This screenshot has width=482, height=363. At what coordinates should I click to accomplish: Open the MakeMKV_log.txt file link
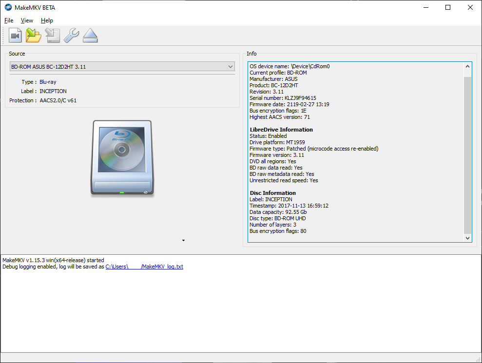point(144,267)
